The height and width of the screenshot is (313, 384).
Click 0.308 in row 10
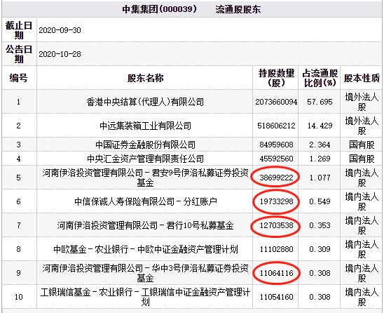coord(320,297)
